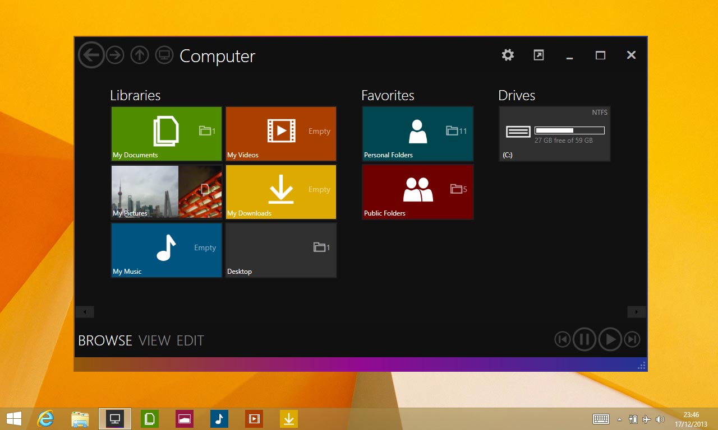Open the My Documents tile
Screen dimensions: 718x430
tap(167, 134)
